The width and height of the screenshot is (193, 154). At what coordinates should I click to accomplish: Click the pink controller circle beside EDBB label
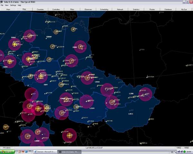coord(80,47)
